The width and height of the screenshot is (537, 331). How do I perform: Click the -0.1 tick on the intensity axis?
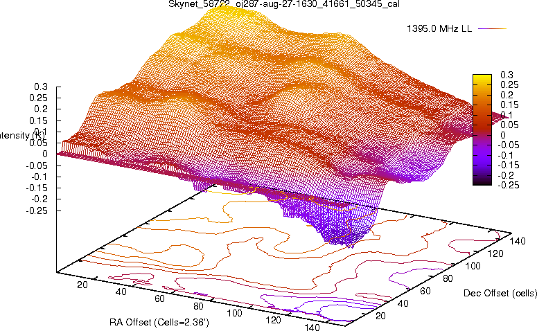point(39,177)
